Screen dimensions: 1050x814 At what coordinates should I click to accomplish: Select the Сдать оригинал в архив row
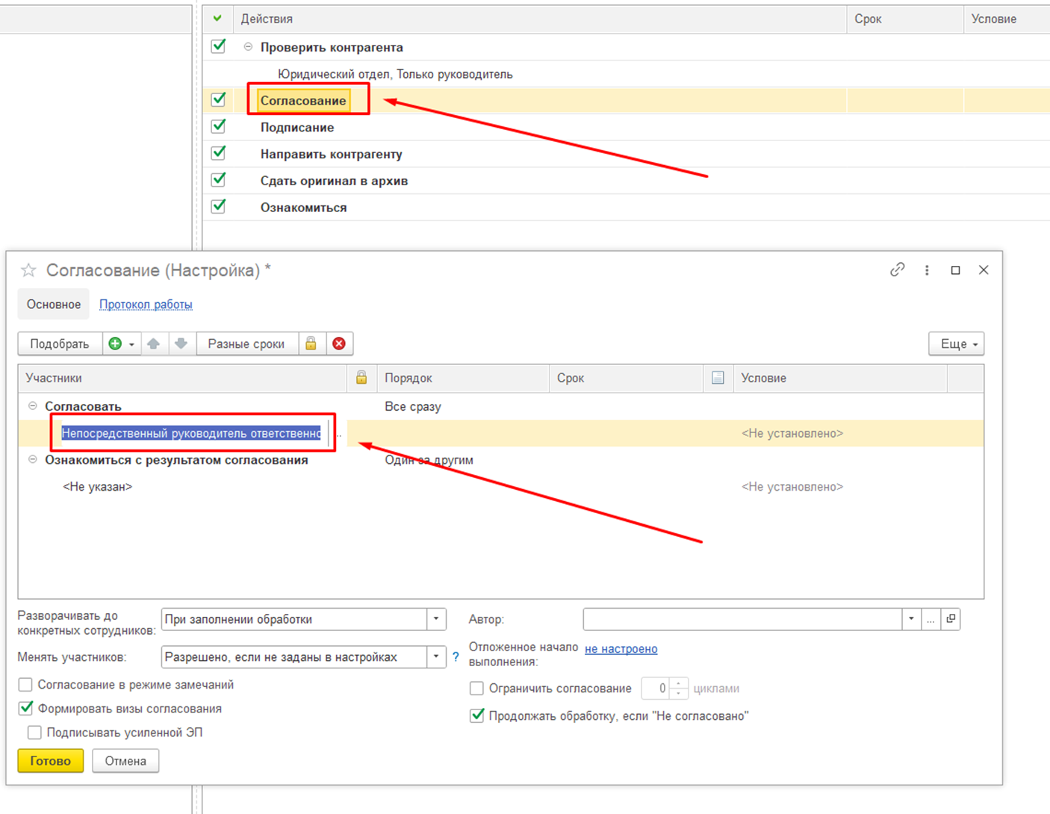point(626,181)
